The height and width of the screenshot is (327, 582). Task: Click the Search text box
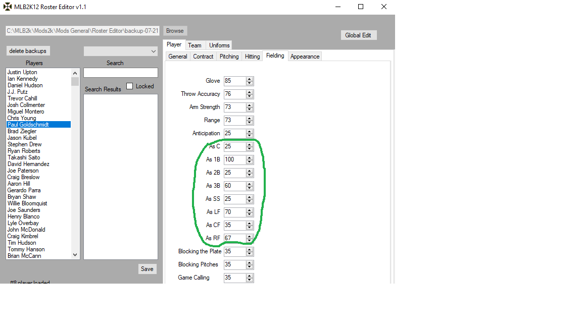[x=121, y=73]
